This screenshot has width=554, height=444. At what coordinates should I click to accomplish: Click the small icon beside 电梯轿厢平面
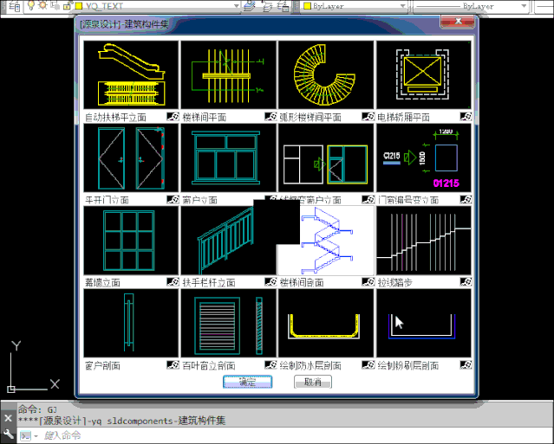point(466,116)
